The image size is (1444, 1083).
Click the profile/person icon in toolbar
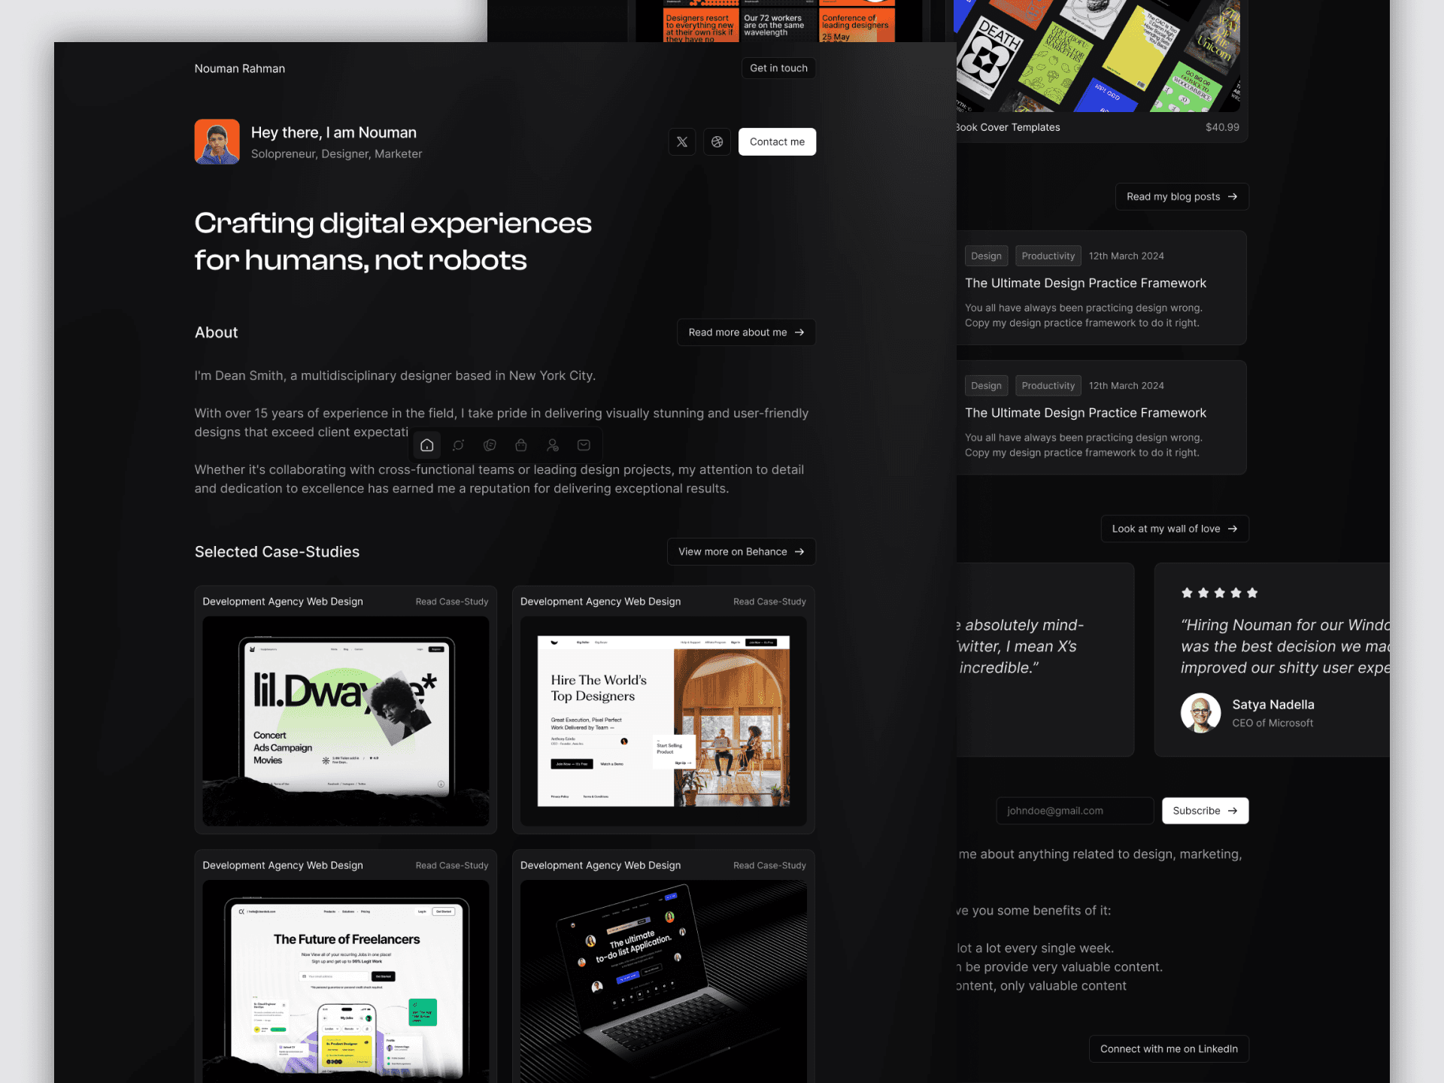[x=553, y=444]
